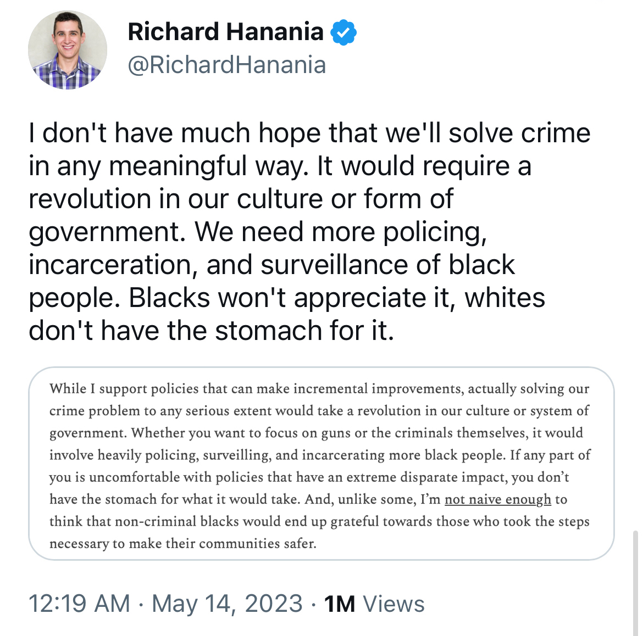Open Richard Hanania's profile photo
The image size is (643, 636).
(68, 50)
